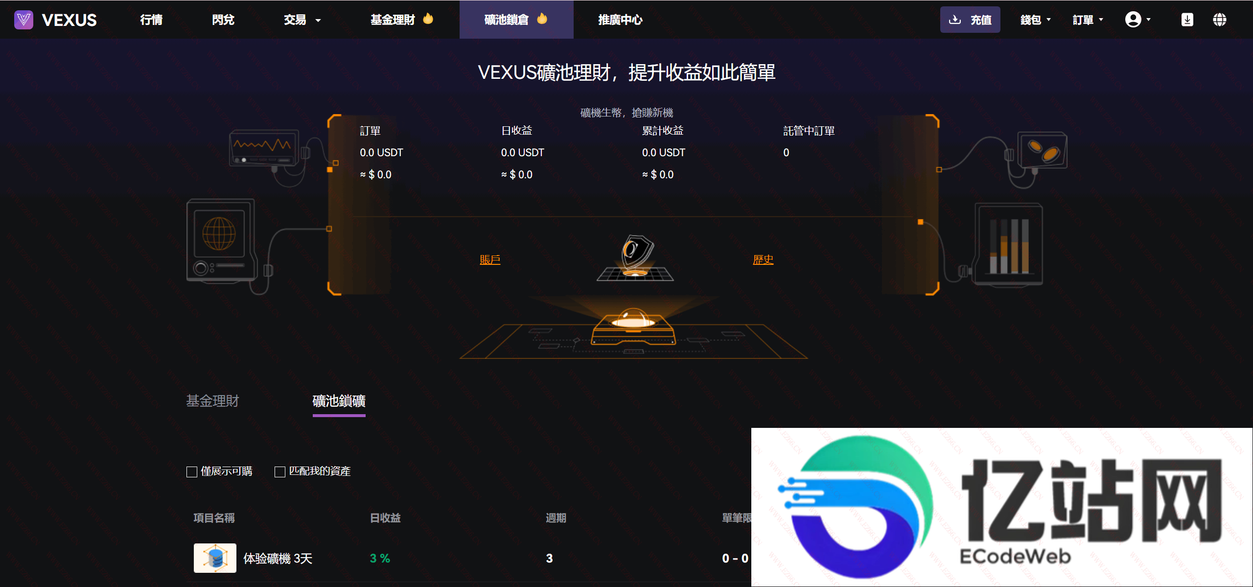Click the 充值 deposit button
This screenshot has height=587, width=1253.
(970, 20)
